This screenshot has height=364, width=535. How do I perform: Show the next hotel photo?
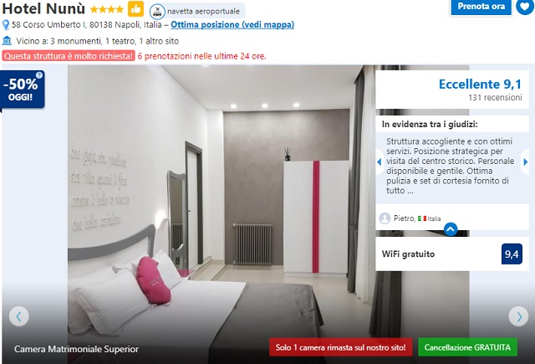[518, 316]
